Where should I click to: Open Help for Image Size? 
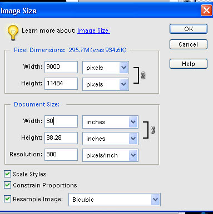click(x=189, y=64)
